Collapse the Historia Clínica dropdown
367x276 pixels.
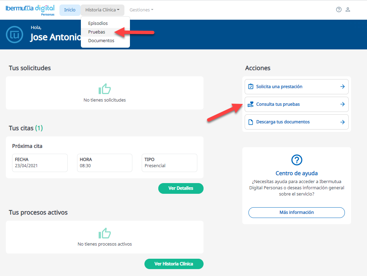[x=102, y=10]
